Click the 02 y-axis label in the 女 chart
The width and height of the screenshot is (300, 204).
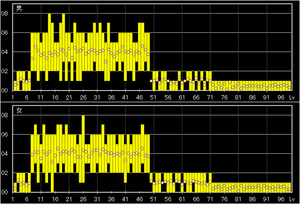[x=4, y=173]
